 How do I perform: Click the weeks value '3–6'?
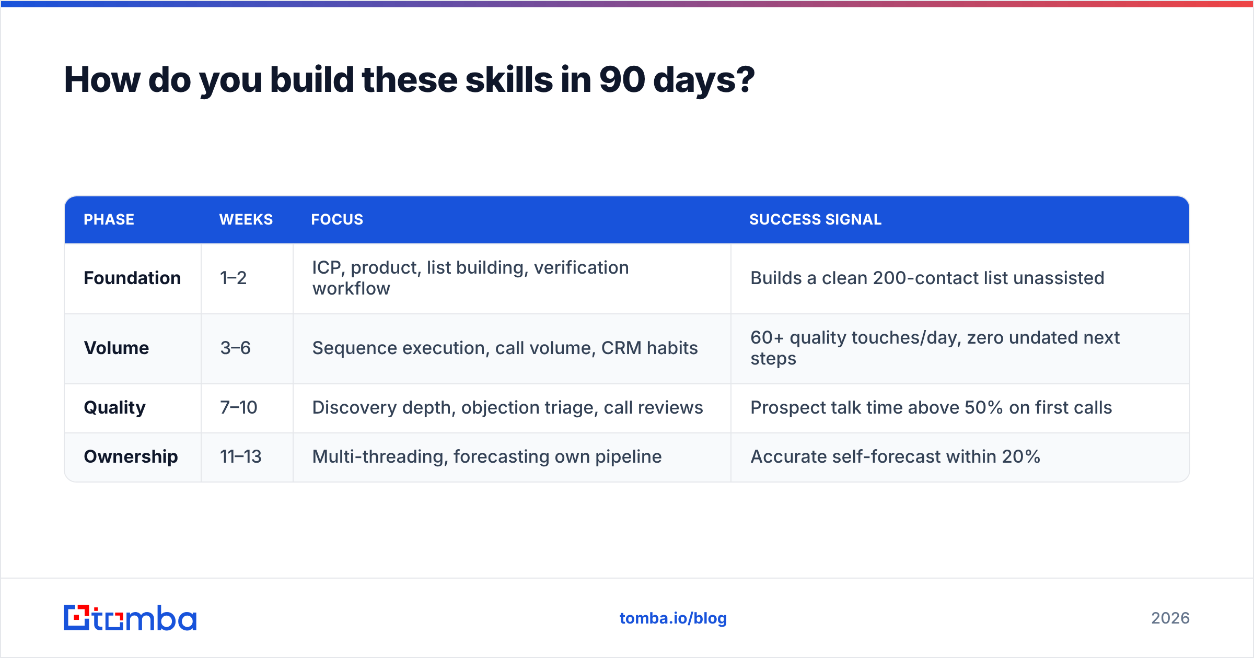coord(235,348)
